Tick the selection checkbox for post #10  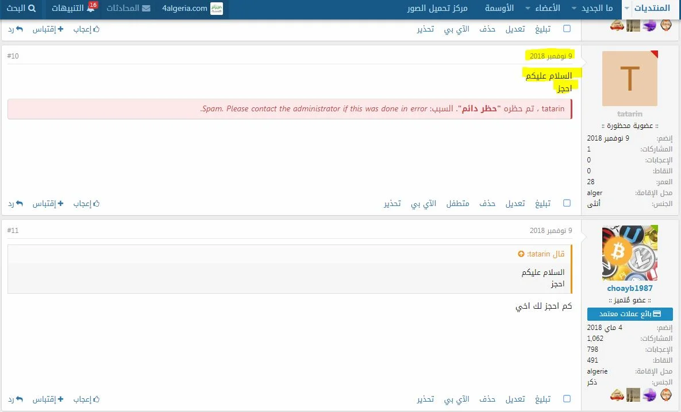(567, 203)
